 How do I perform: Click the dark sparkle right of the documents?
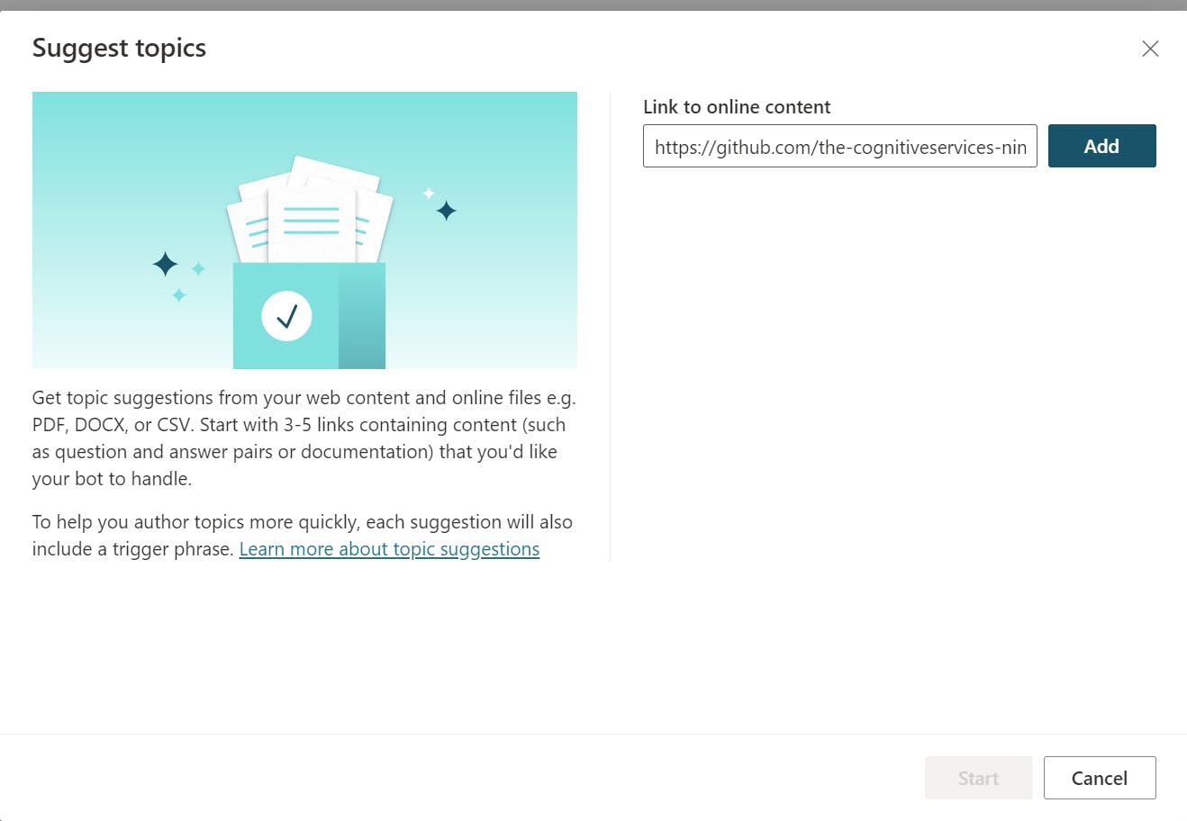(446, 211)
